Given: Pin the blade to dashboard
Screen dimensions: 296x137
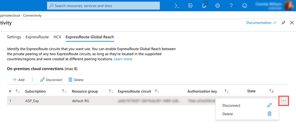Looking at the screenshot, I should (x=283, y=23).
